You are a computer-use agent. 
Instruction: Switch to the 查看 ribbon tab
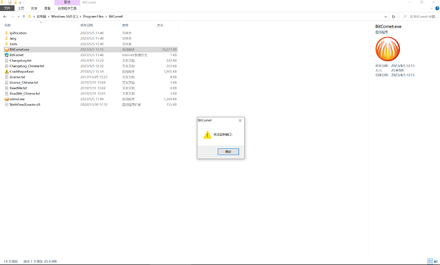point(47,10)
